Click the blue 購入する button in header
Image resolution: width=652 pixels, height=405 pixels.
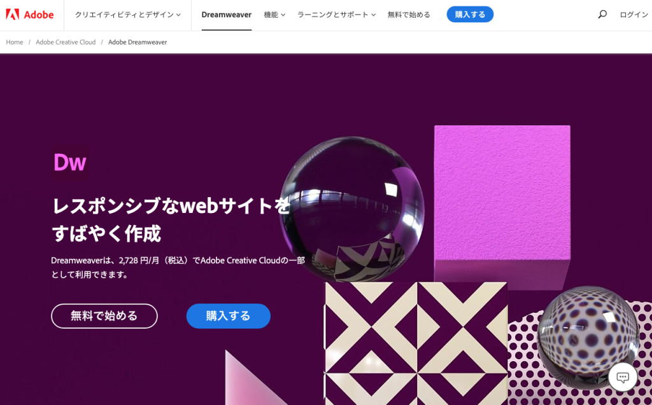coord(470,15)
